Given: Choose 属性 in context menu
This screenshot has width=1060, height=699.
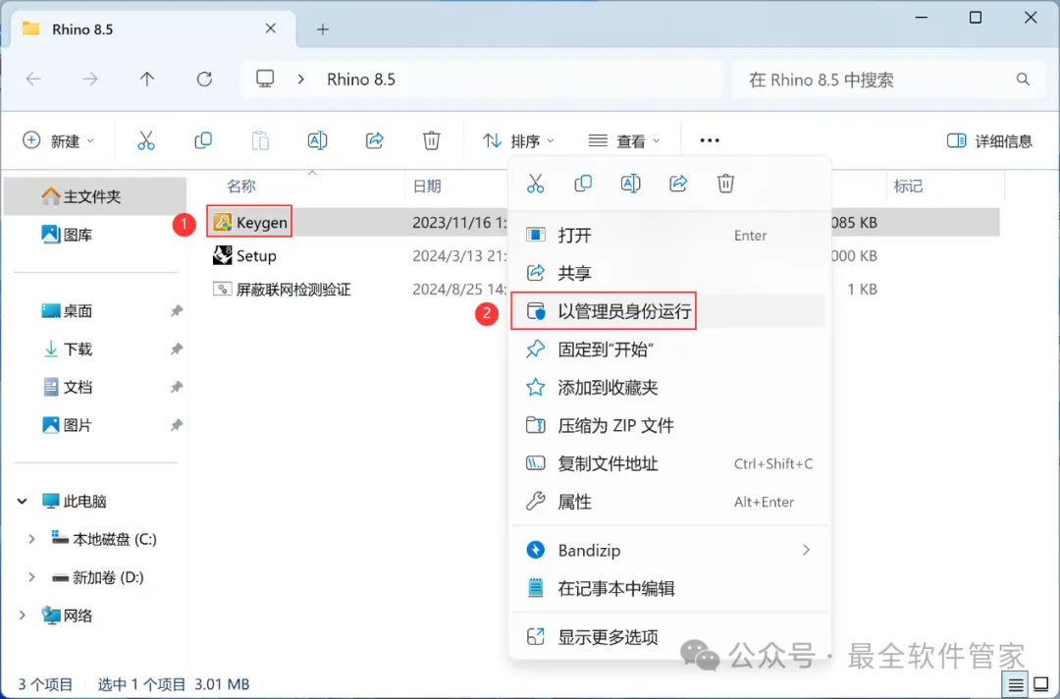Looking at the screenshot, I should coord(668,502).
